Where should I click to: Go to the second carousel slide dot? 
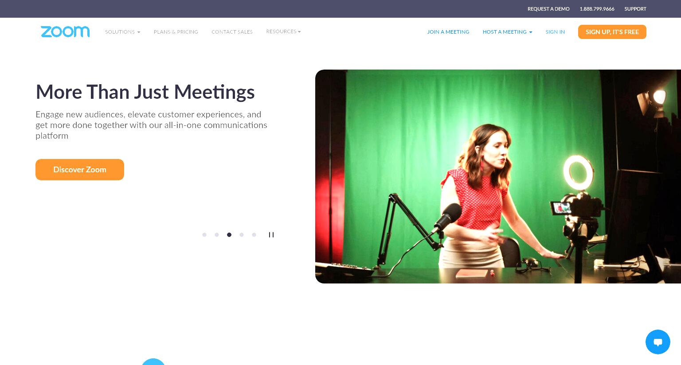point(217,235)
